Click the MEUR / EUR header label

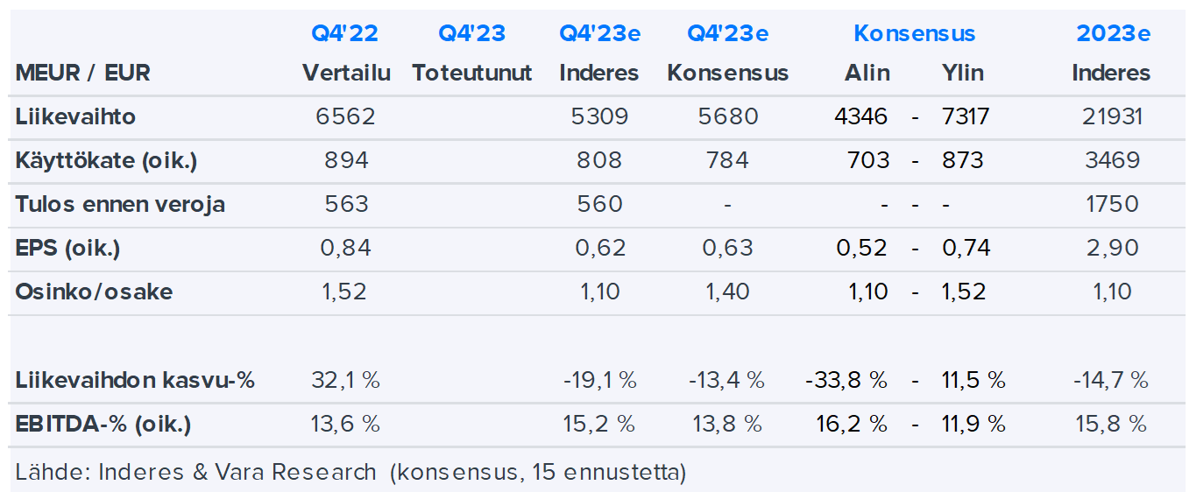tap(82, 73)
